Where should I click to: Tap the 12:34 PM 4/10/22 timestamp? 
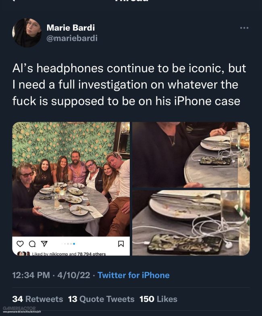click(51, 275)
